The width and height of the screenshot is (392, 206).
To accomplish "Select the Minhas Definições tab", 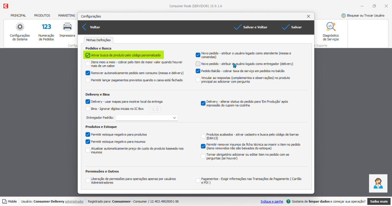I will click(x=98, y=40).
